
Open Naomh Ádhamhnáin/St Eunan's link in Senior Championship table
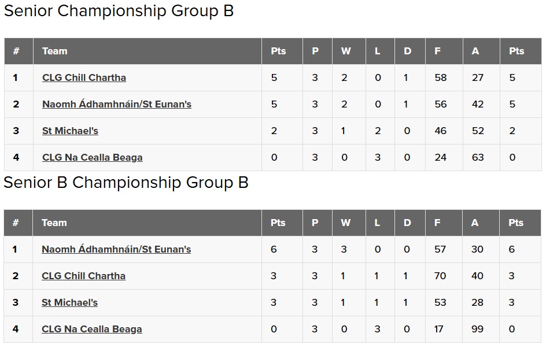pyautogui.click(x=117, y=104)
